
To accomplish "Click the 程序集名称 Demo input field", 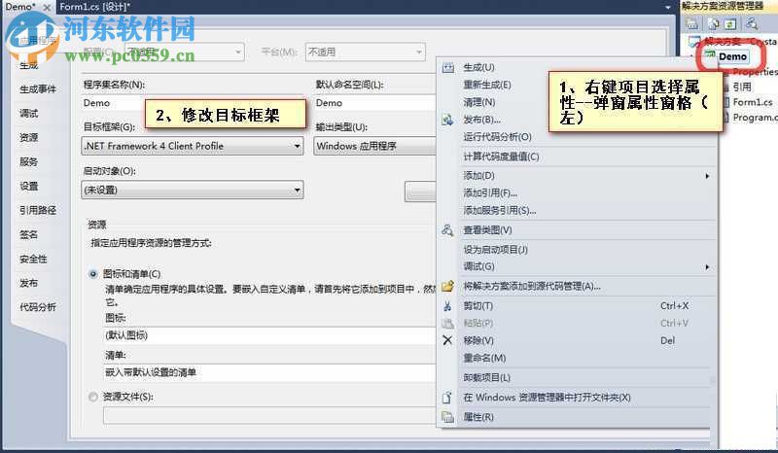I will pyautogui.click(x=193, y=103).
